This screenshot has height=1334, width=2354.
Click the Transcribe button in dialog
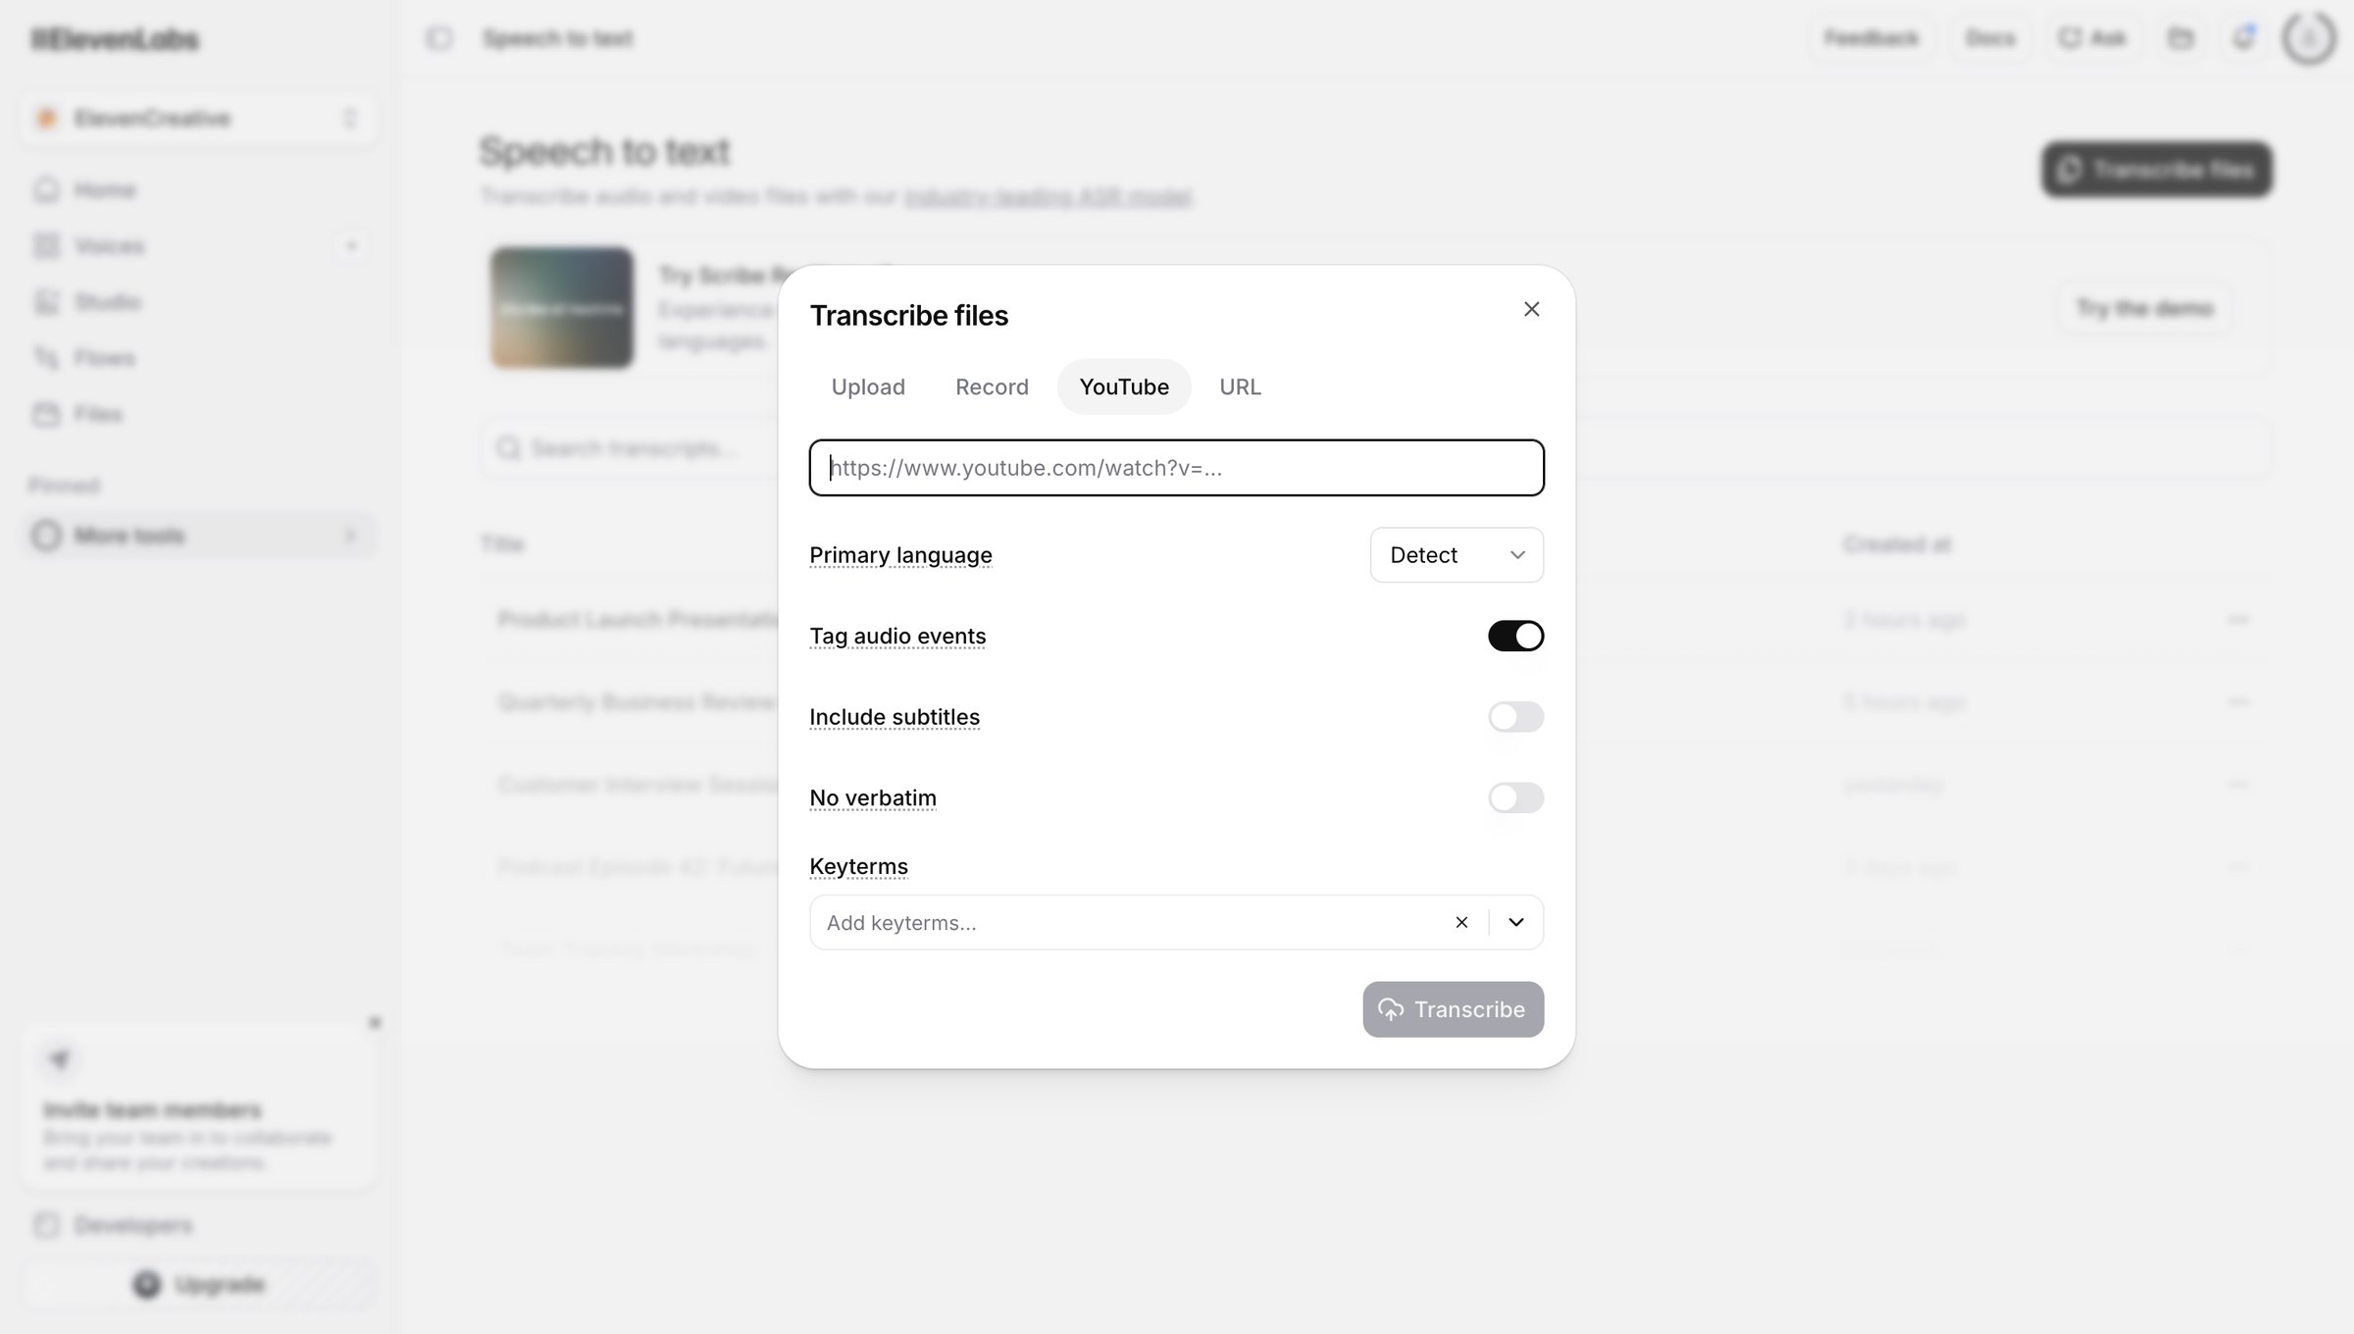(1453, 1009)
